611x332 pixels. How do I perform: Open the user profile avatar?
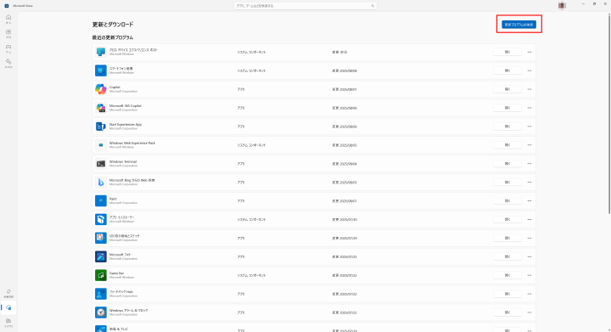tap(562, 6)
